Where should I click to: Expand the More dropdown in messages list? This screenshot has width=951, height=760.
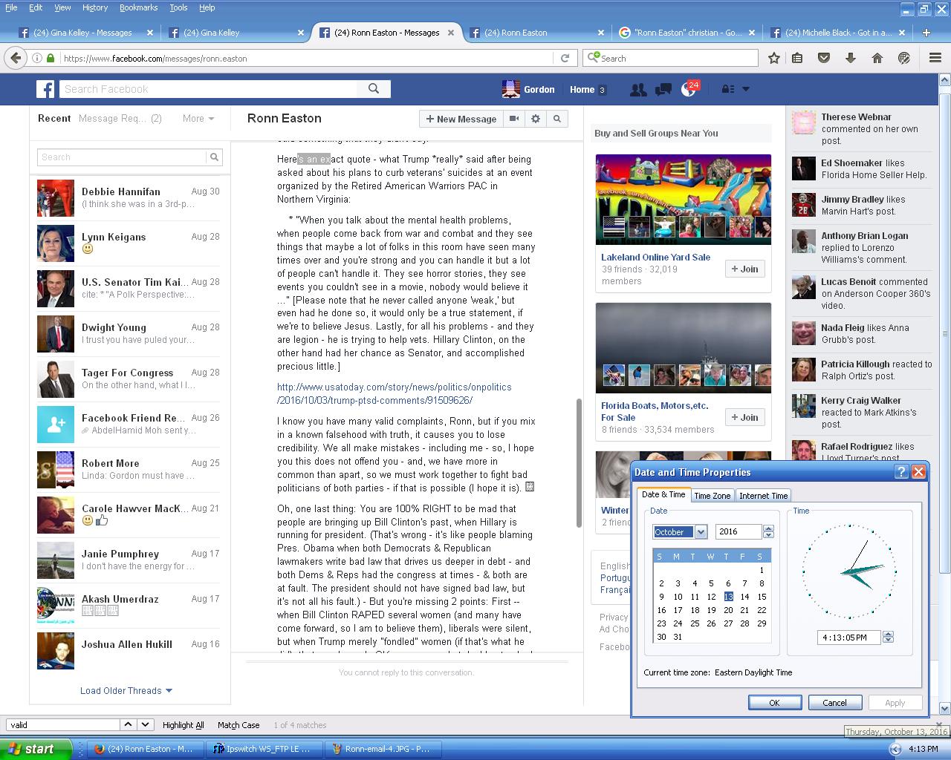[x=198, y=118]
